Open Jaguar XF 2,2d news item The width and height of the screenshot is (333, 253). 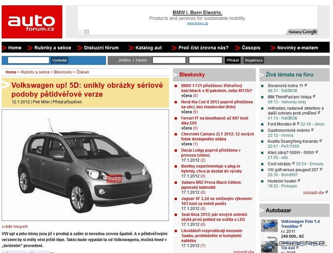217,201
